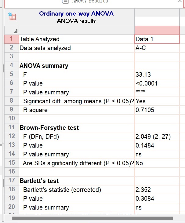Image resolution: width=185 pixels, height=223 pixels.
Task: Select the 'A-C' data sets cell
Action: (157, 48)
